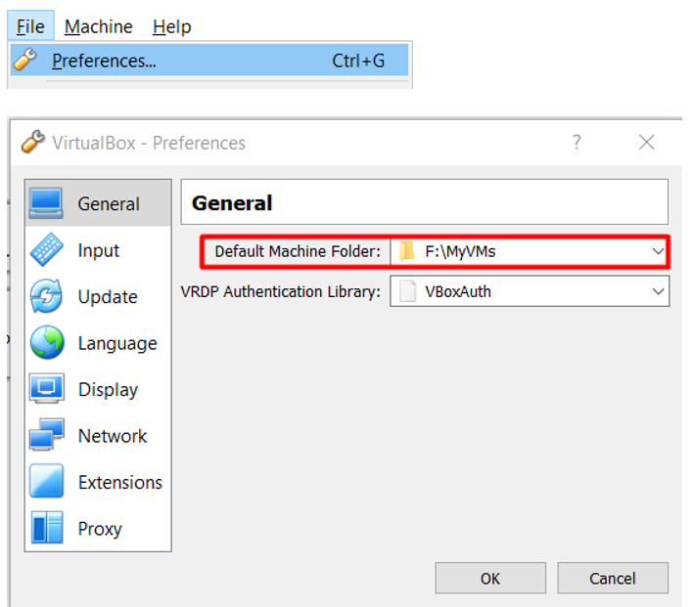Select the General monitor icon in sidebar
The width and height of the screenshot is (693, 607).
coord(46,203)
